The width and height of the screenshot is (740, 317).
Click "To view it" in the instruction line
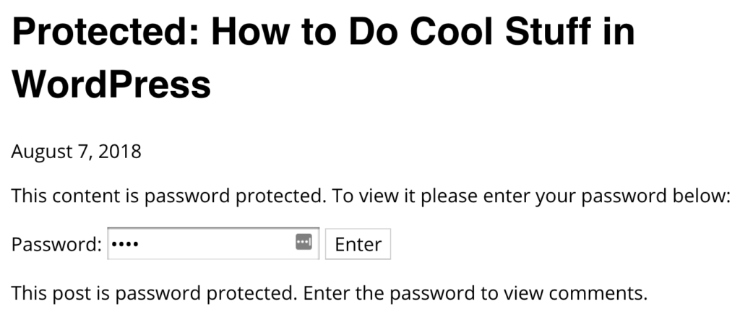(x=374, y=196)
